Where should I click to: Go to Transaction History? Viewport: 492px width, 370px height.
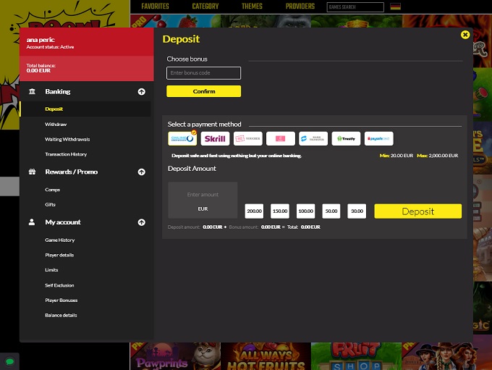(66, 154)
